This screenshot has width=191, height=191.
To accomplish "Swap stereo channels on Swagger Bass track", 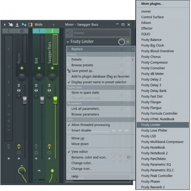I will coord(49,90).
